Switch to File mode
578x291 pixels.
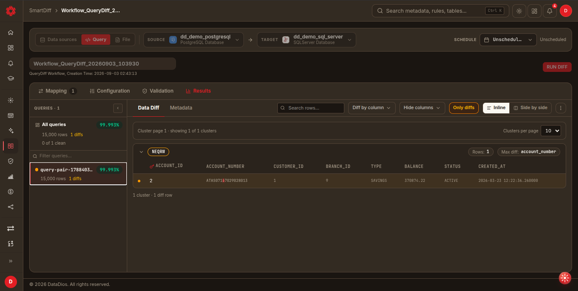pyautogui.click(x=123, y=40)
